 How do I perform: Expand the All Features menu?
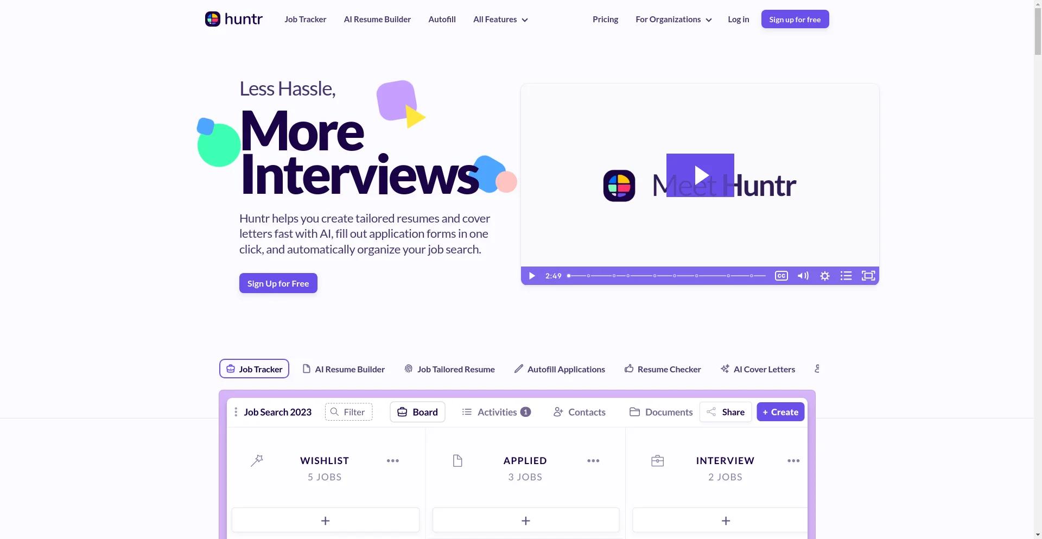500,20
